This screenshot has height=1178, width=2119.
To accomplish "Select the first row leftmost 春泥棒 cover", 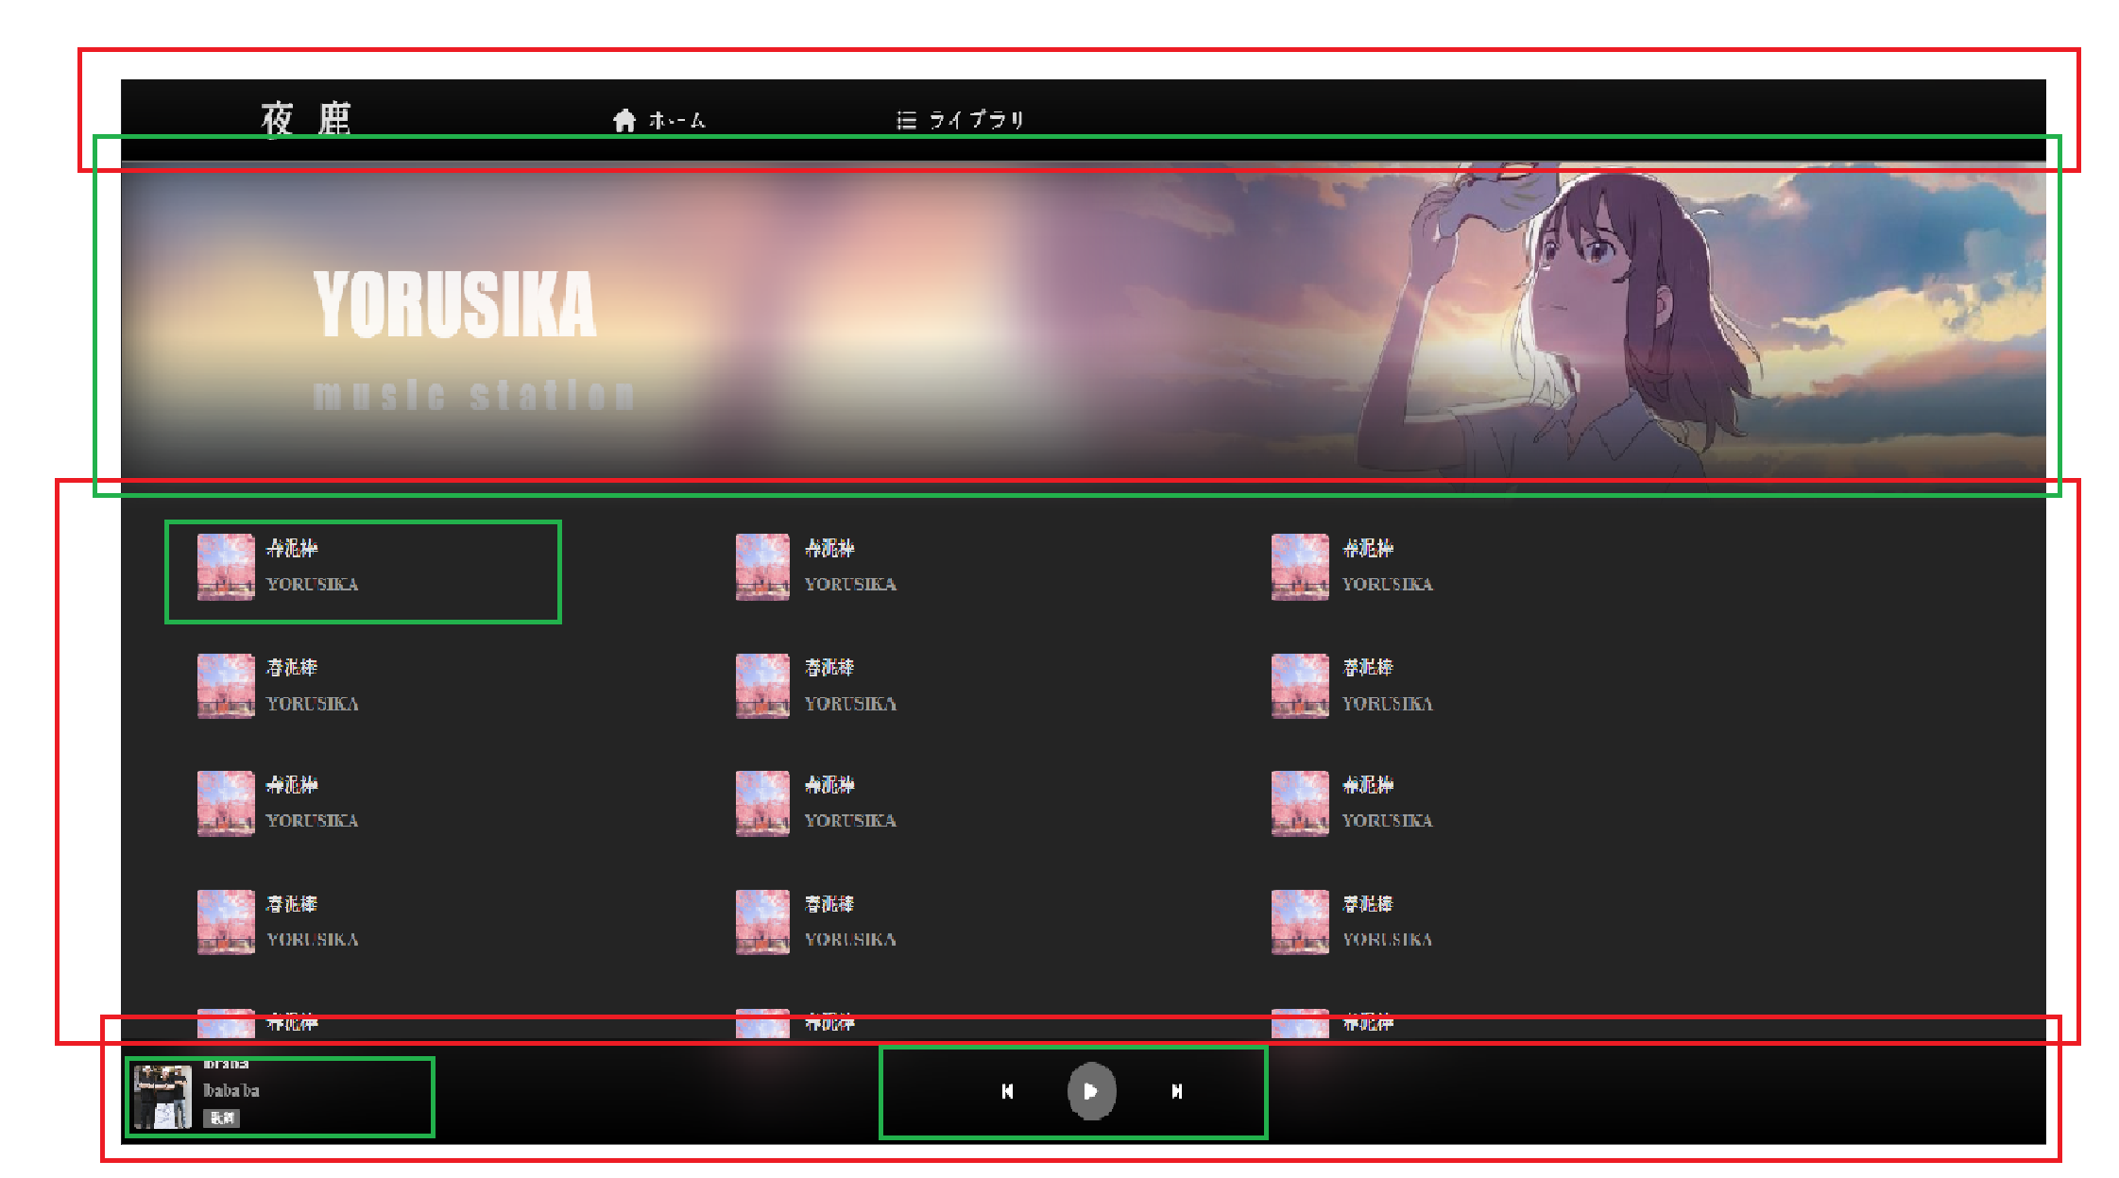I will click(226, 567).
